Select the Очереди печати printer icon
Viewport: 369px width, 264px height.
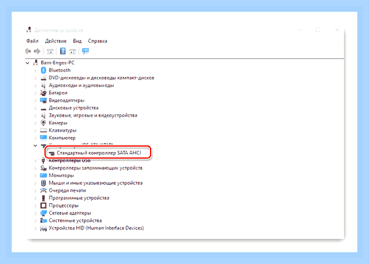pos(43,191)
